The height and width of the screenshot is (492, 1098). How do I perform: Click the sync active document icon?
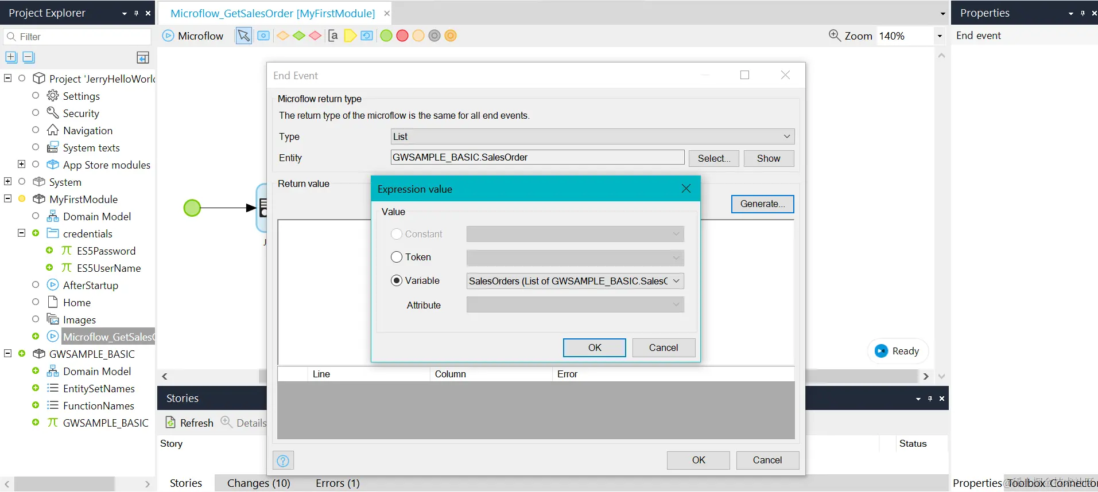pos(143,57)
